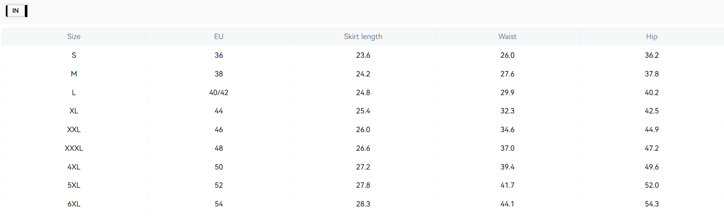Screen dimensions: 724x216
Task: Click the Hip column header
Action: tap(651, 37)
